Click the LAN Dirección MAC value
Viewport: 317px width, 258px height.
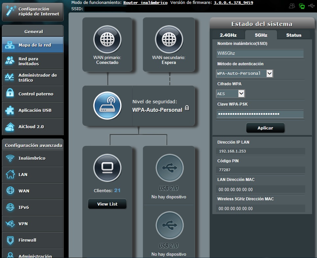(236, 189)
